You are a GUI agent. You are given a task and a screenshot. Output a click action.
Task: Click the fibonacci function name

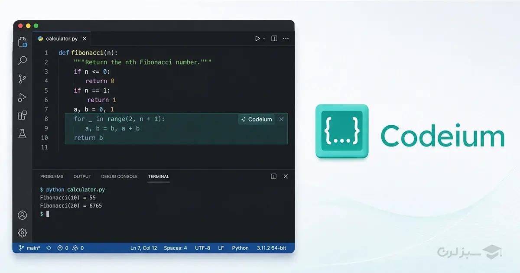point(87,53)
